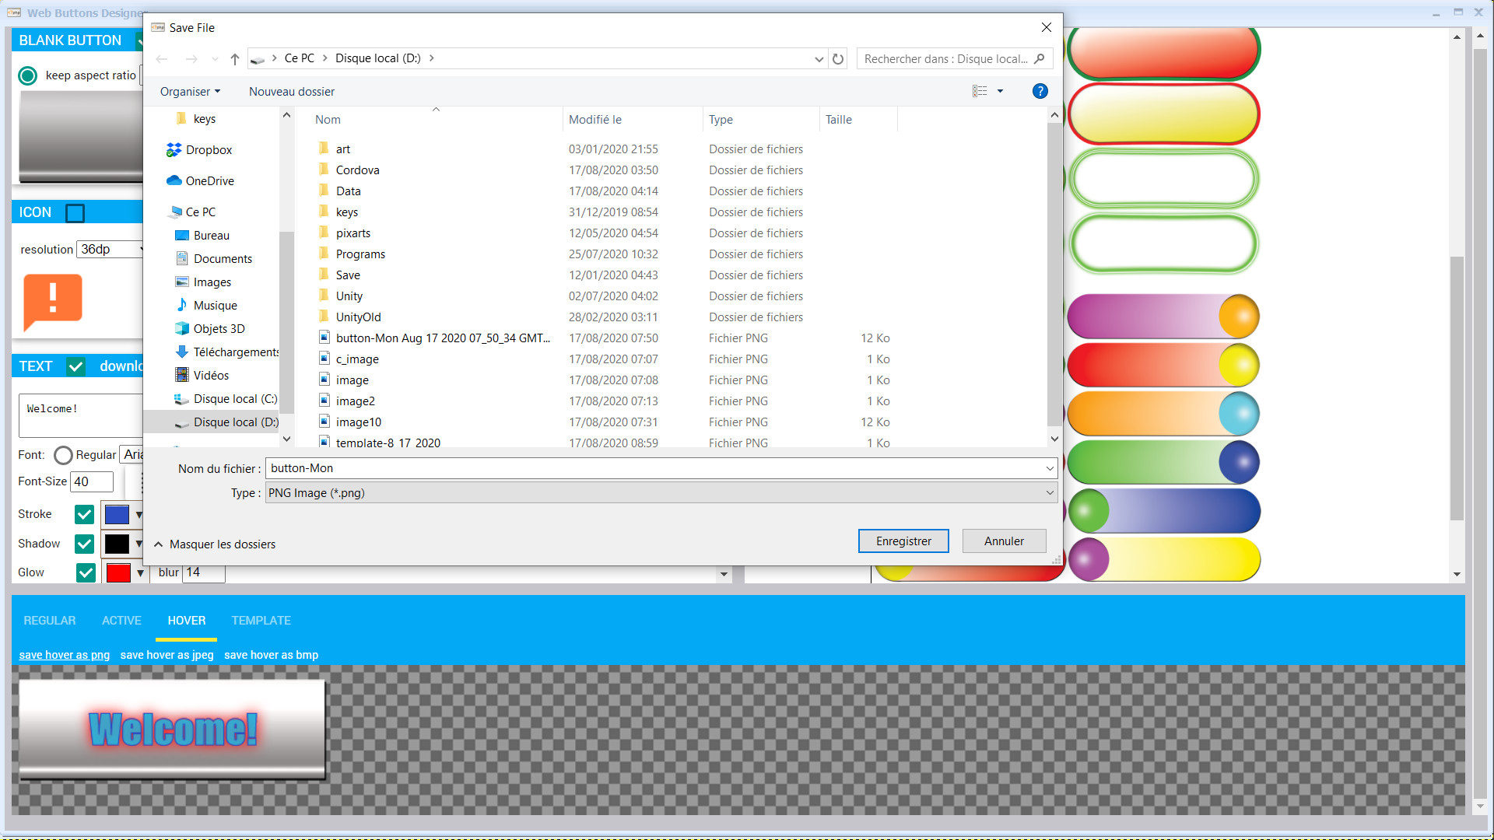Screen dimensions: 1494x840
Task: Switch to the TEMPLATE tab
Action: click(x=261, y=620)
